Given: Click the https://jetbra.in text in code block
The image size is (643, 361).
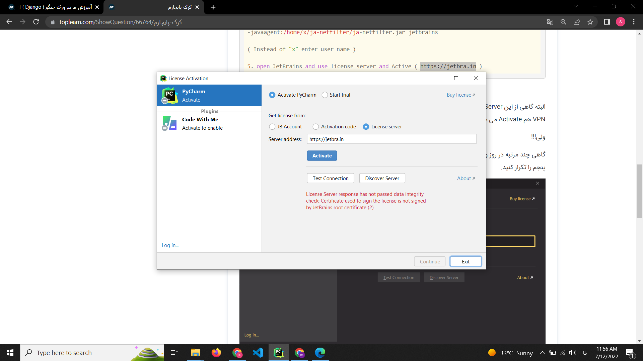Looking at the screenshot, I should click(x=448, y=66).
